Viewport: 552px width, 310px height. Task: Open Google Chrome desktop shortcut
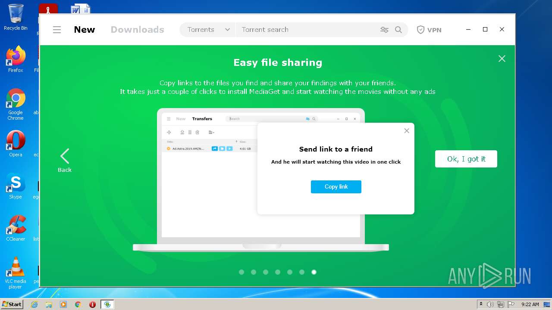[x=16, y=104]
